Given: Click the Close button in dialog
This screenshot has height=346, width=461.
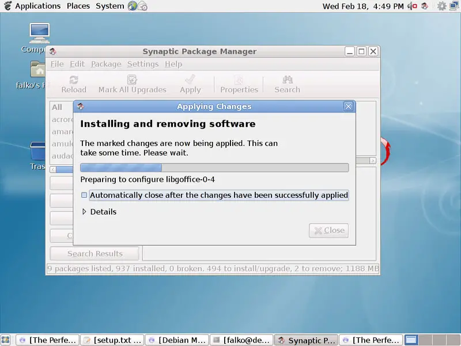Looking at the screenshot, I should [x=328, y=230].
